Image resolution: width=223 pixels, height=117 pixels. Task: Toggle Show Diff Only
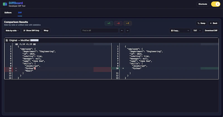click(31, 30)
